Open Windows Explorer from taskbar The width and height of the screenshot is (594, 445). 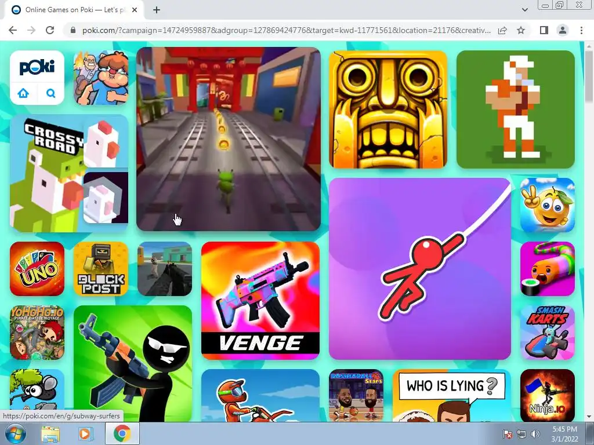pyautogui.click(x=50, y=433)
